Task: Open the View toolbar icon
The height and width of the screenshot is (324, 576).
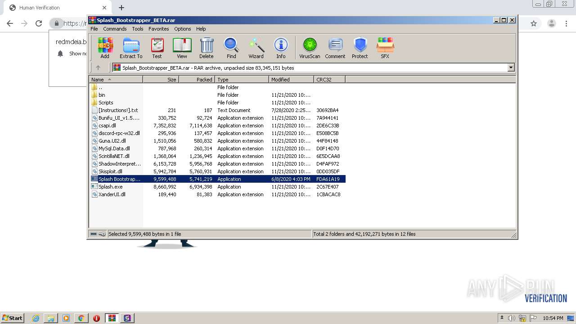Action: point(182,48)
